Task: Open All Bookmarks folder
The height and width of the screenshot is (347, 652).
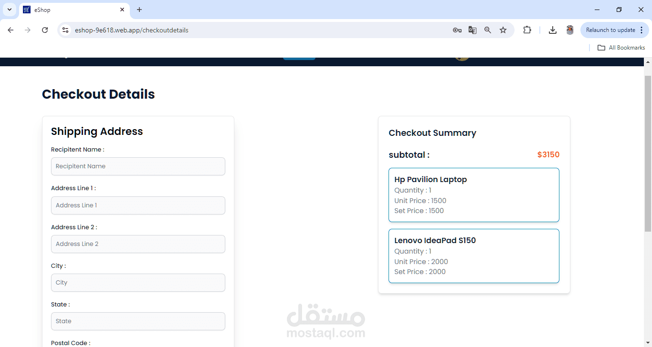Action: coord(621,48)
